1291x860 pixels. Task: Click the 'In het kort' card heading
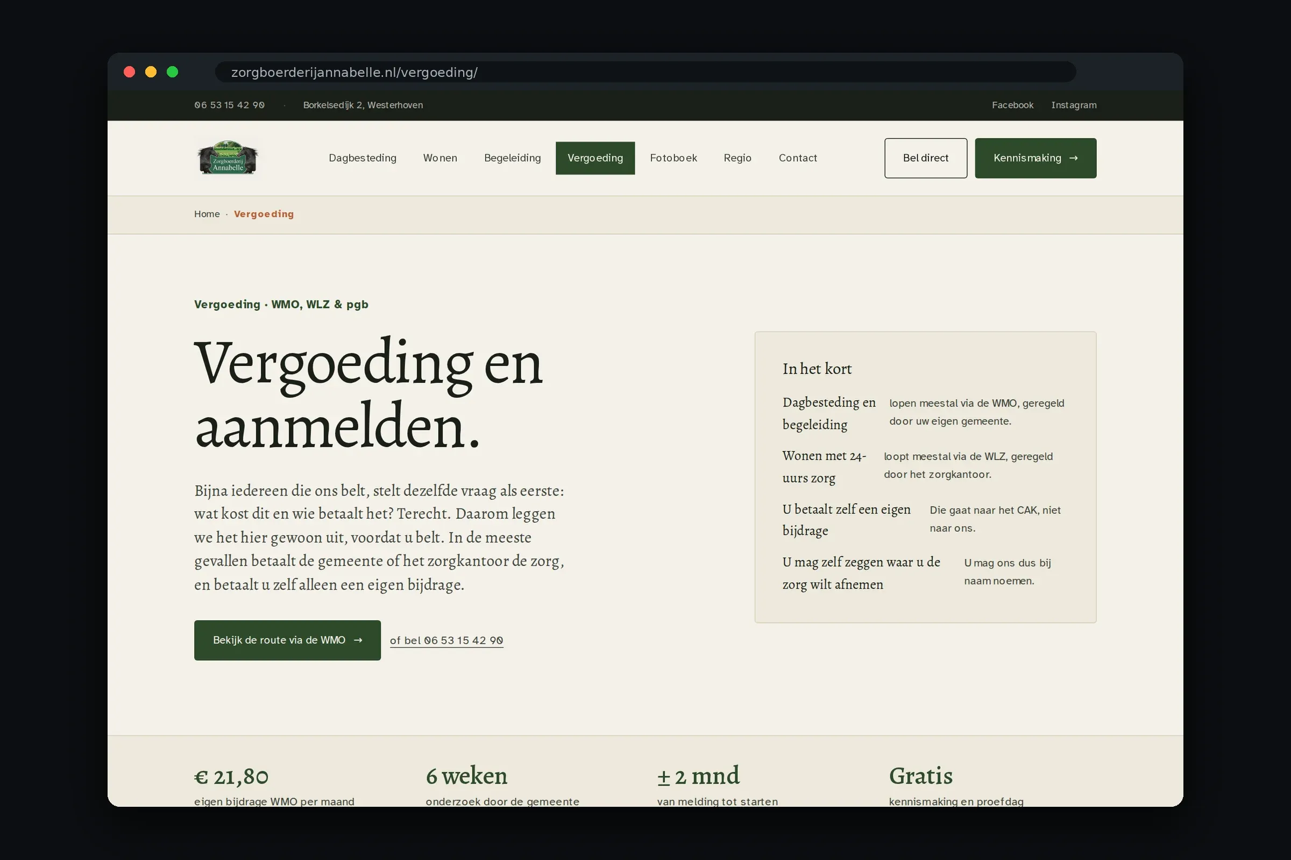(817, 369)
